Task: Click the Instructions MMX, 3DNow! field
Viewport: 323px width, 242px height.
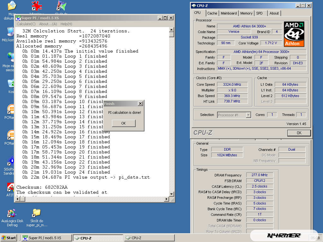Action: [261, 68]
